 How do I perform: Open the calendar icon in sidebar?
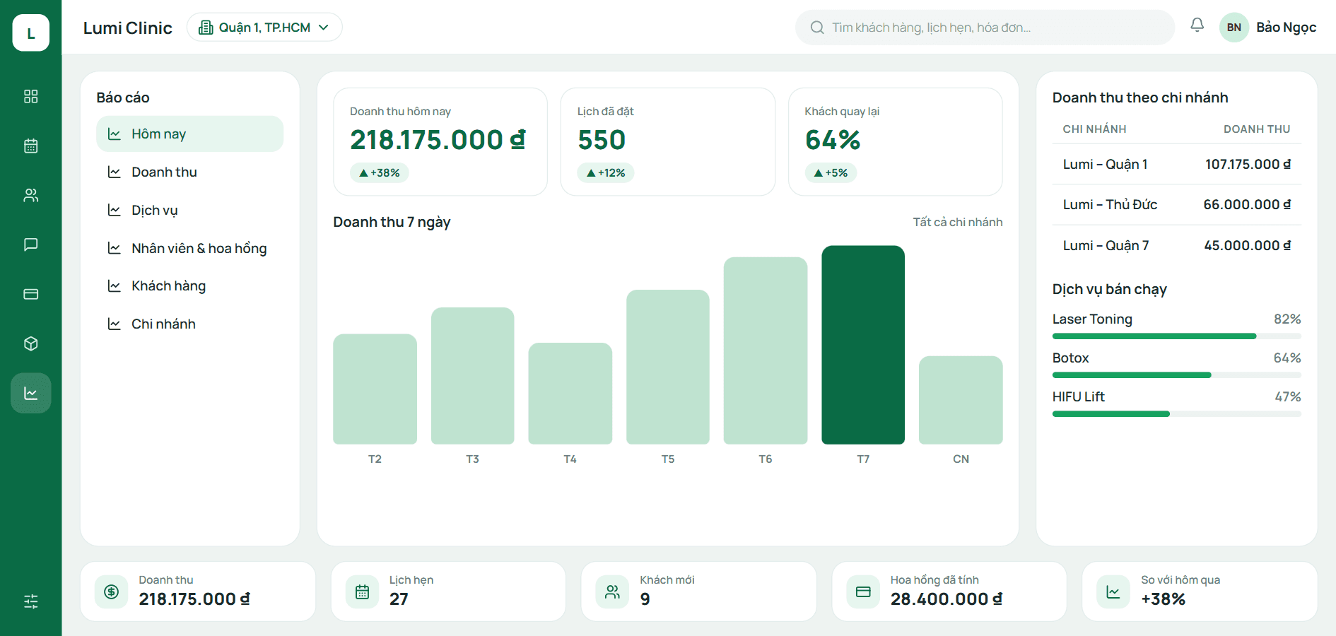click(x=31, y=146)
